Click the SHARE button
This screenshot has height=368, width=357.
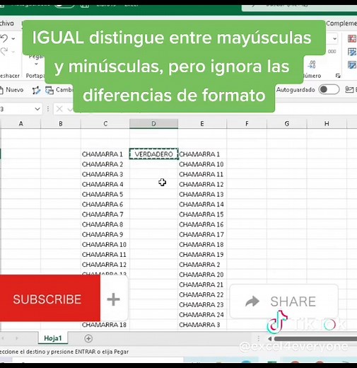tap(284, 301)
